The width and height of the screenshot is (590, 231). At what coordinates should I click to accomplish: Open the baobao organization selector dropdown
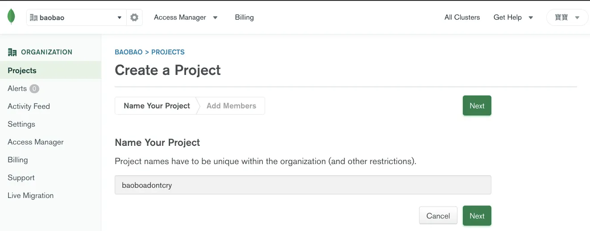[x=77, y=17]
